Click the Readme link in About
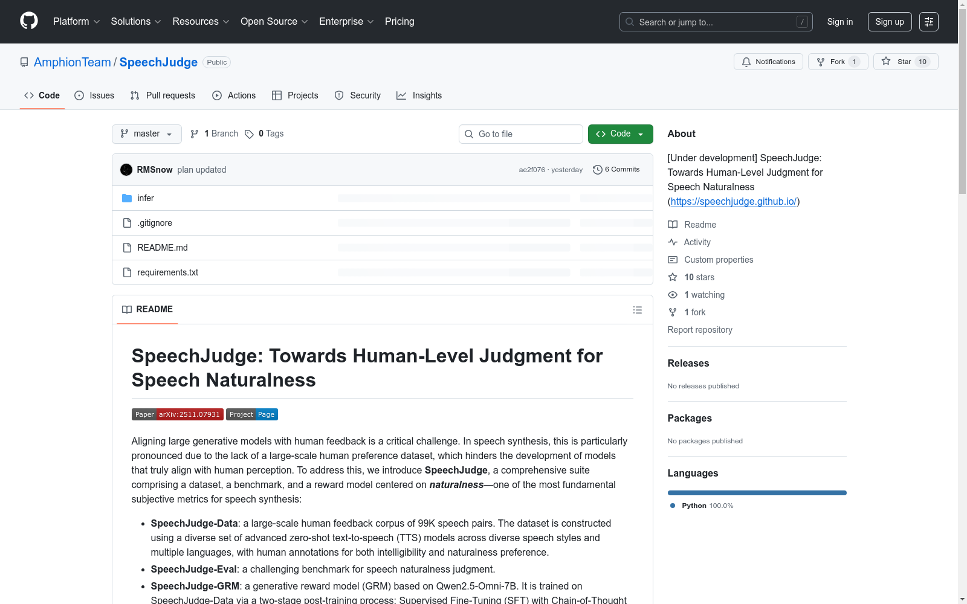Screen dimensions: 967x604 pos(692,225)
